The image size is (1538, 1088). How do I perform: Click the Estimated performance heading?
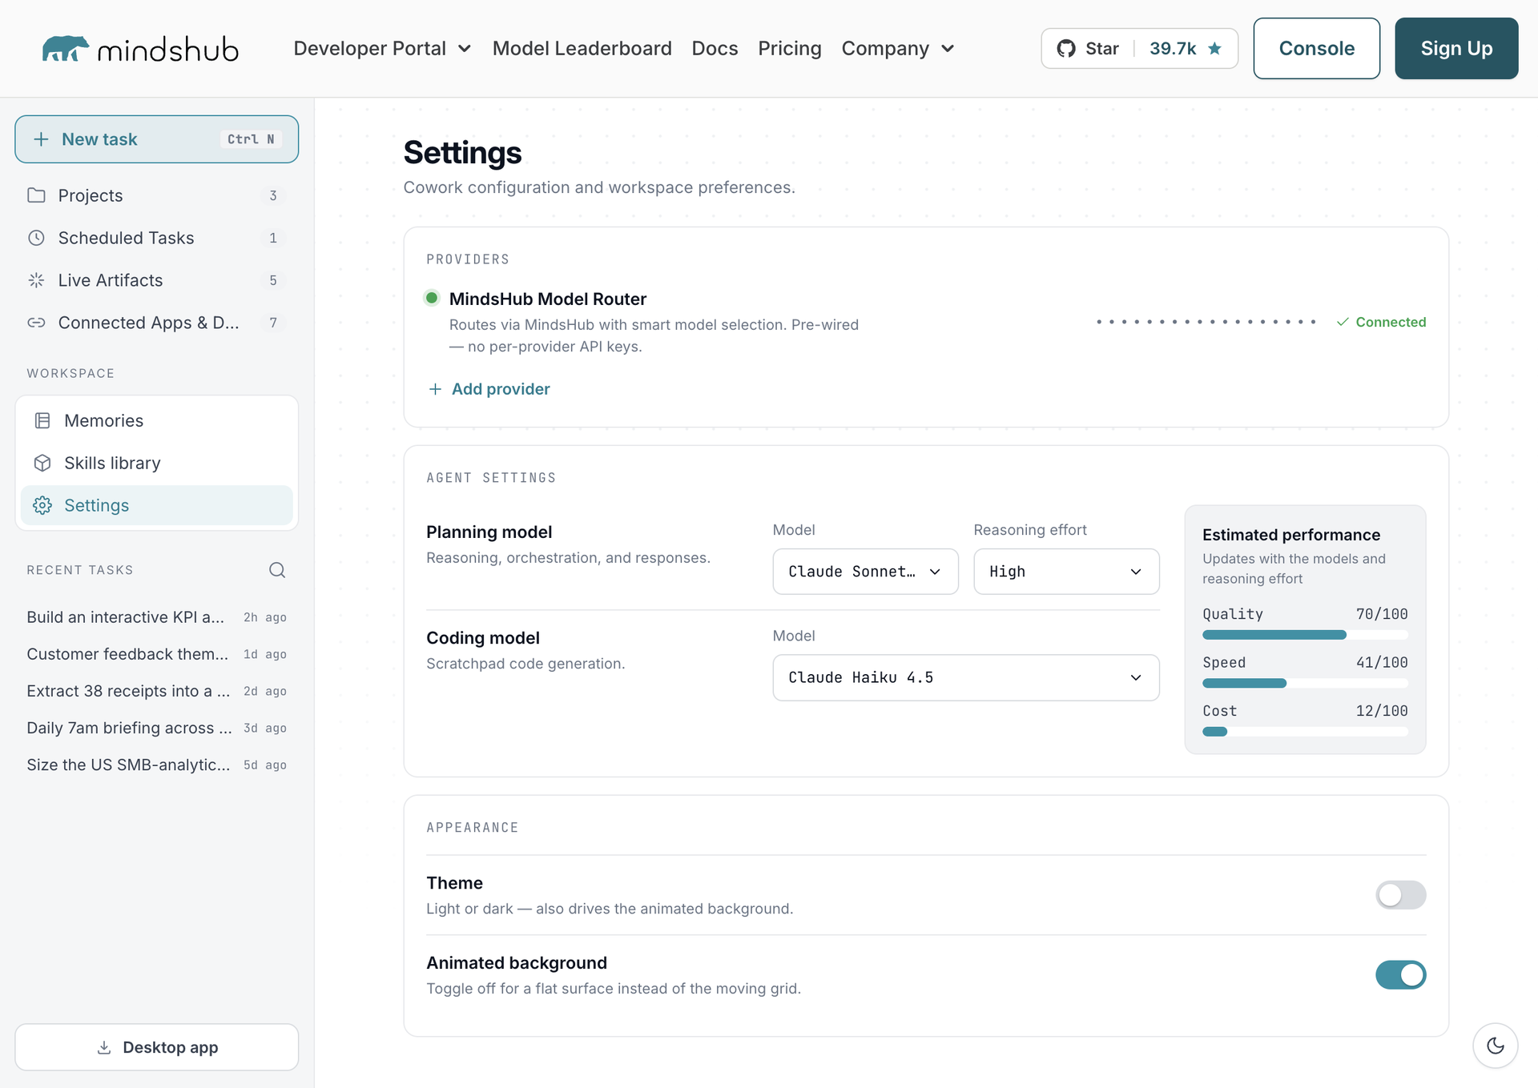tap(1291, 535)
